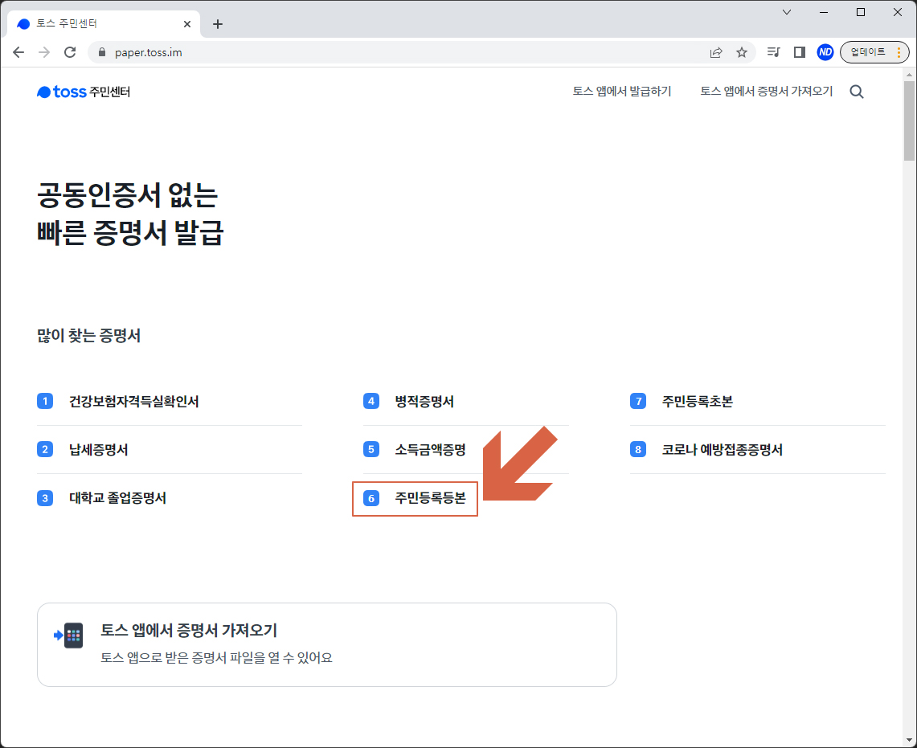Open the ND profile avatar

click(x=825, y=52)
